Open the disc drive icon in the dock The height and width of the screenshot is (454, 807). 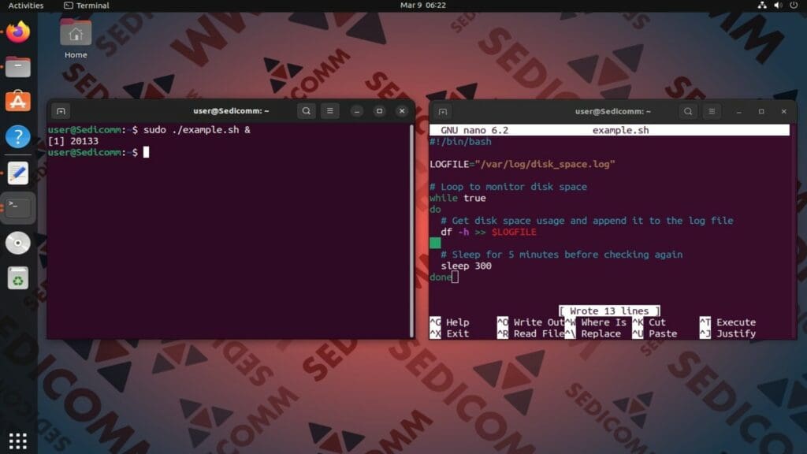18,243
